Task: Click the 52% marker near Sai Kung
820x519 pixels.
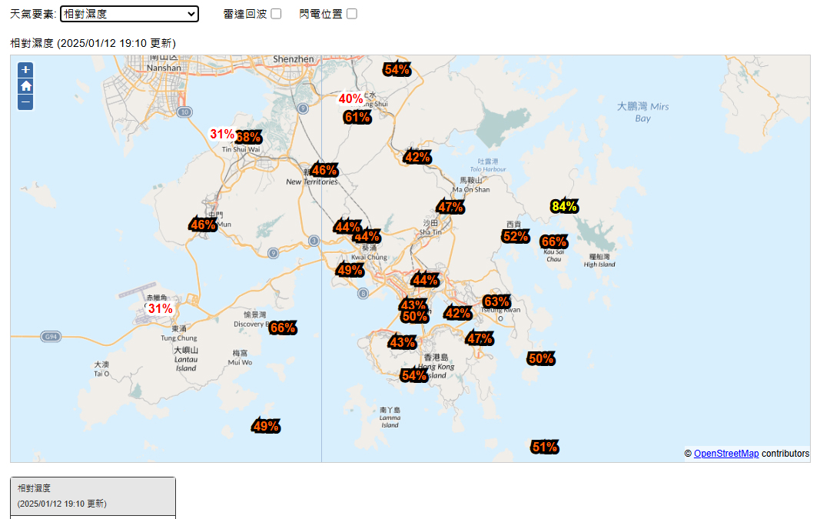Action: click(516, 236)
